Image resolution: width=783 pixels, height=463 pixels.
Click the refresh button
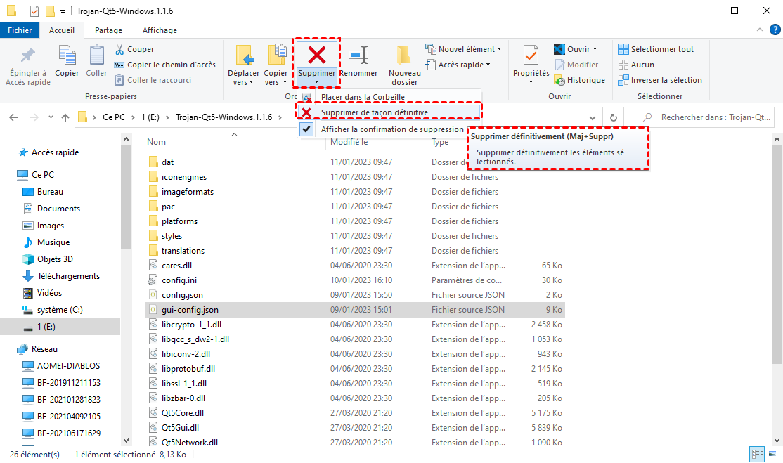point(613,117)
